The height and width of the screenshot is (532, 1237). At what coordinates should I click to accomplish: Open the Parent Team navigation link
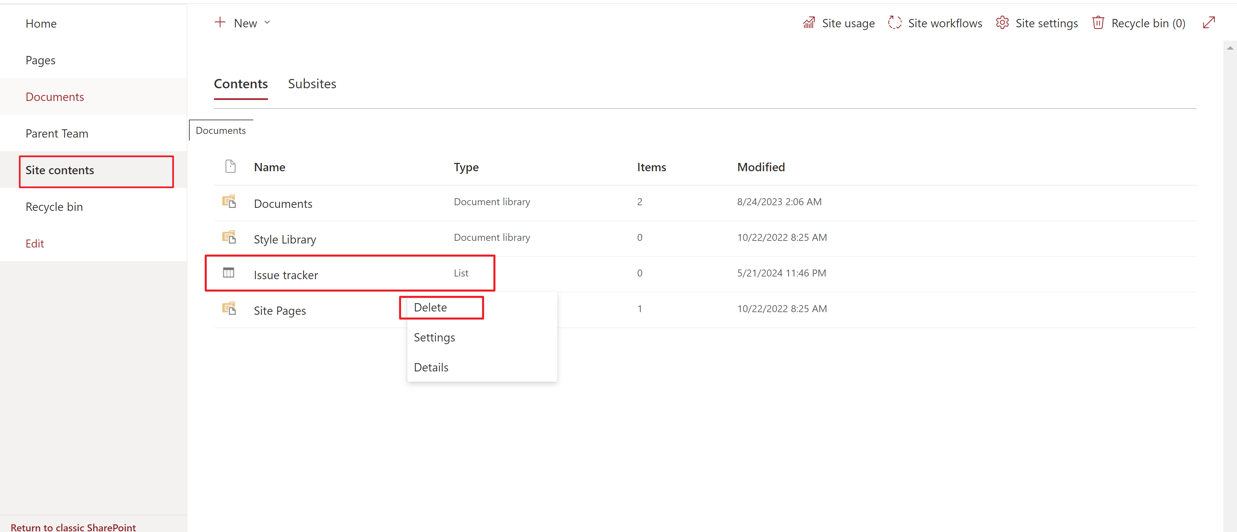tap(57, 133)
